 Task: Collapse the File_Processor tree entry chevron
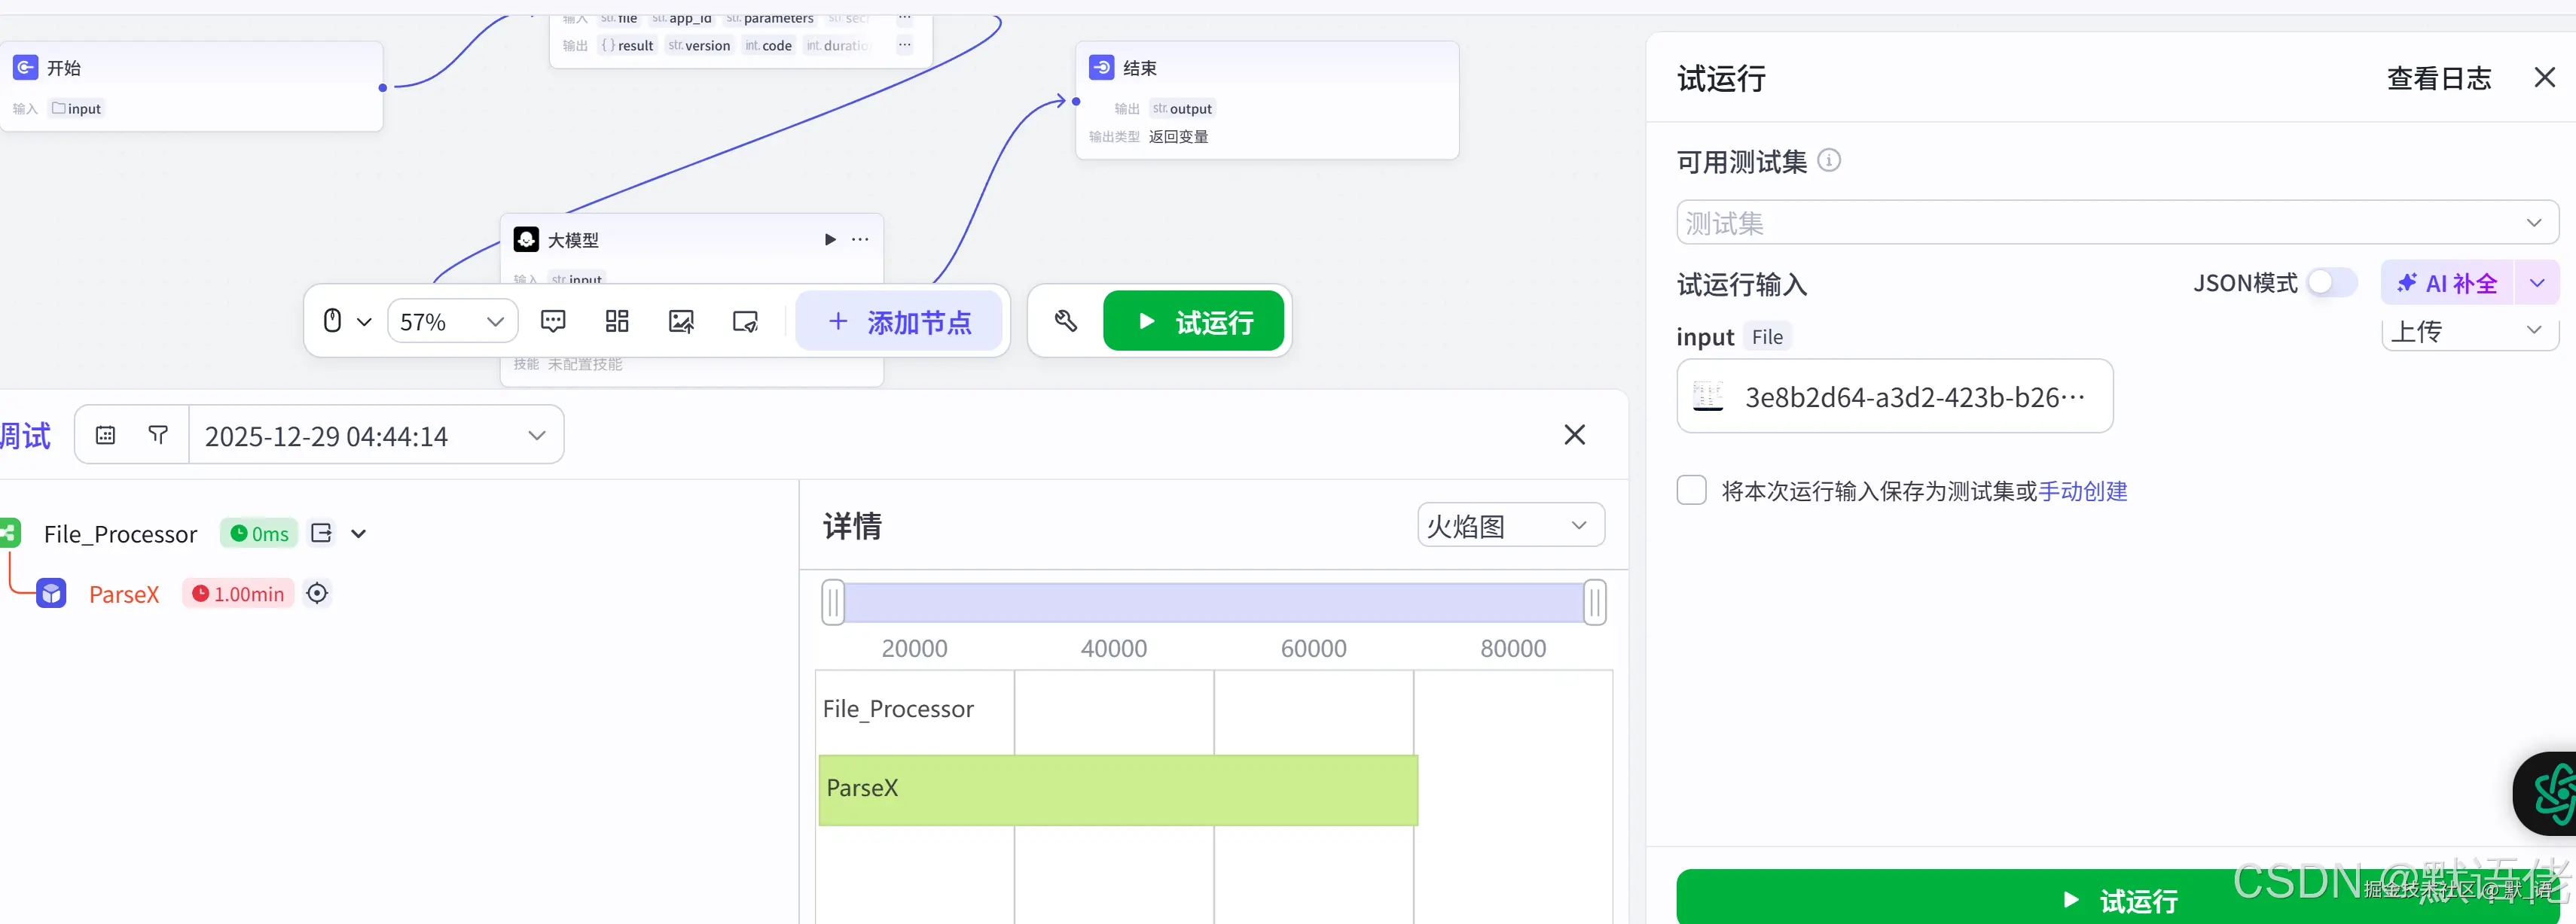coord(358,533)
